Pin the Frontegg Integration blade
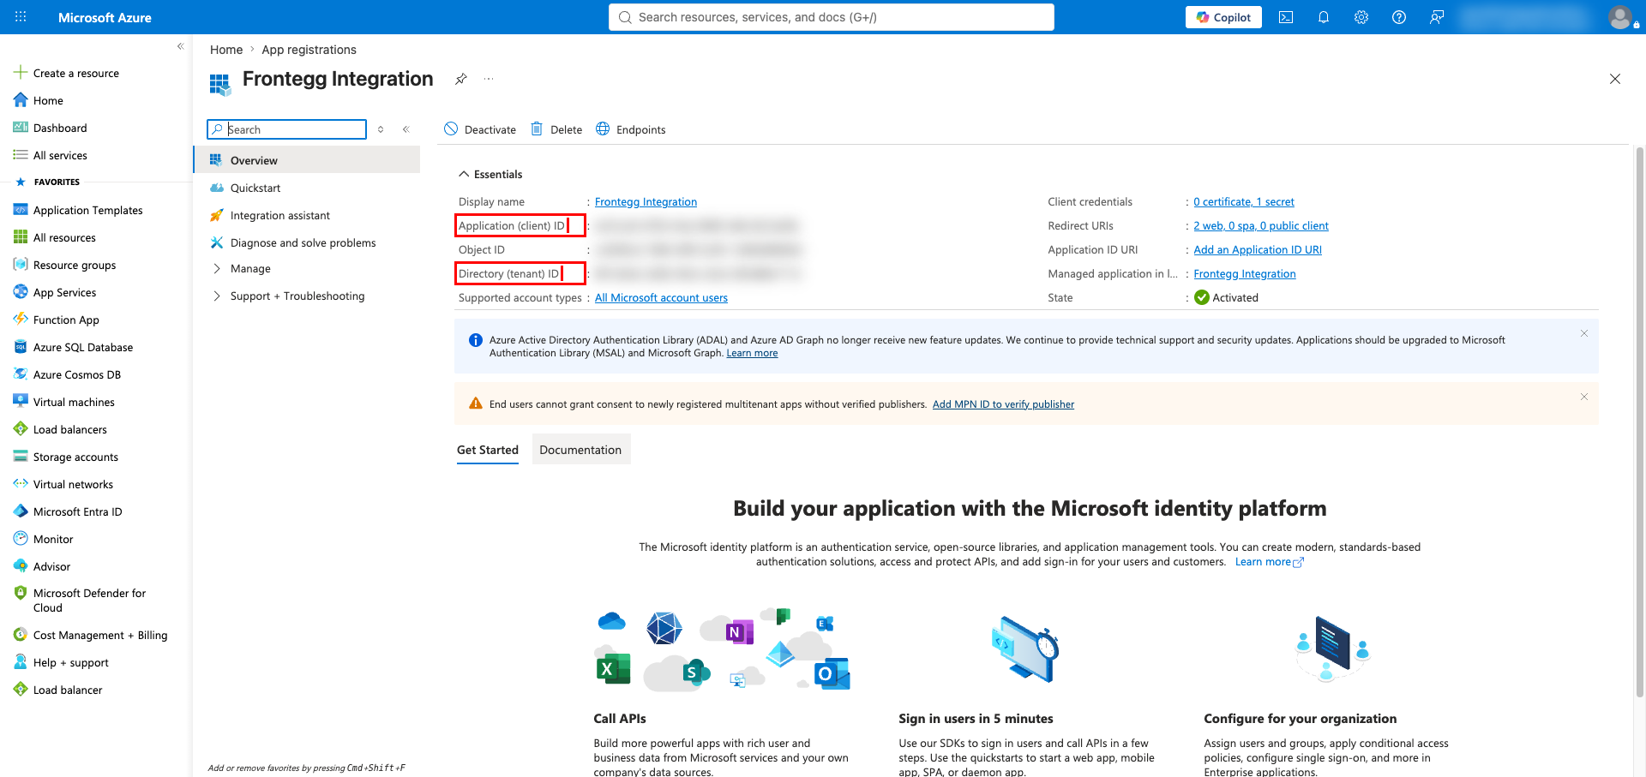The image size is (1646, 777). click(460, 79)
